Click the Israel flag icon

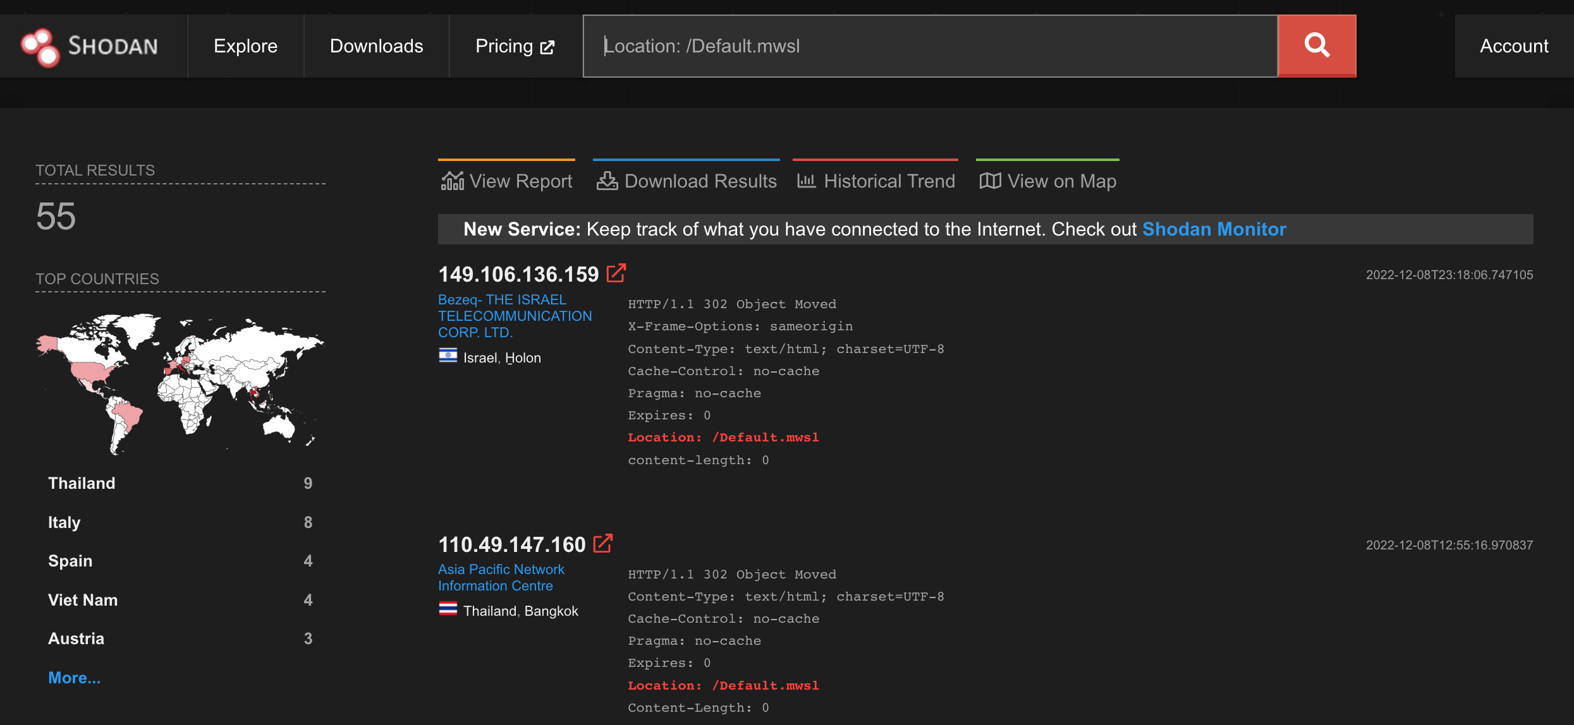point(448,356)
